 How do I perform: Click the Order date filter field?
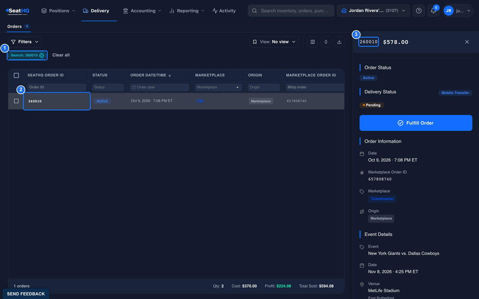(x=159, y=87)
